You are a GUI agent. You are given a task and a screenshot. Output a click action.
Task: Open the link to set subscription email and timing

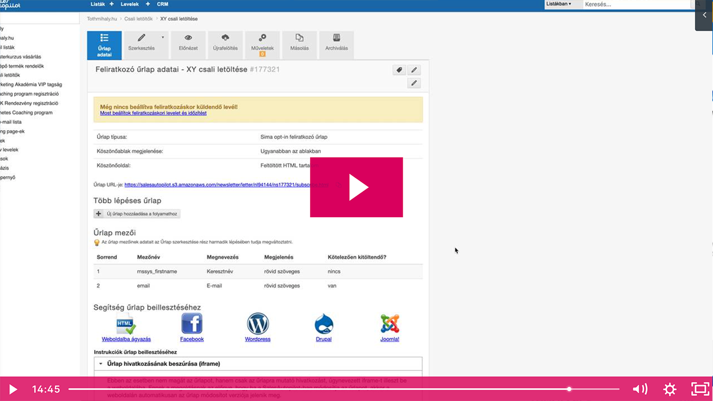(153, 113)
